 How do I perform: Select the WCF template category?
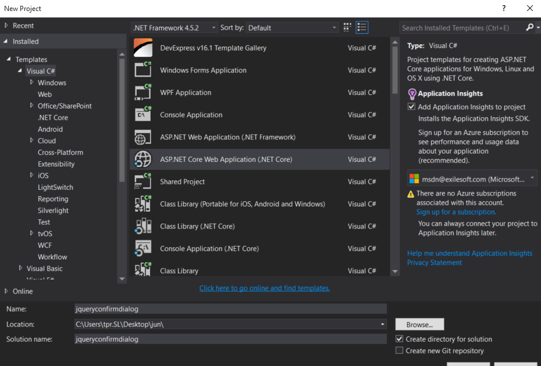[x=45, y=245]
